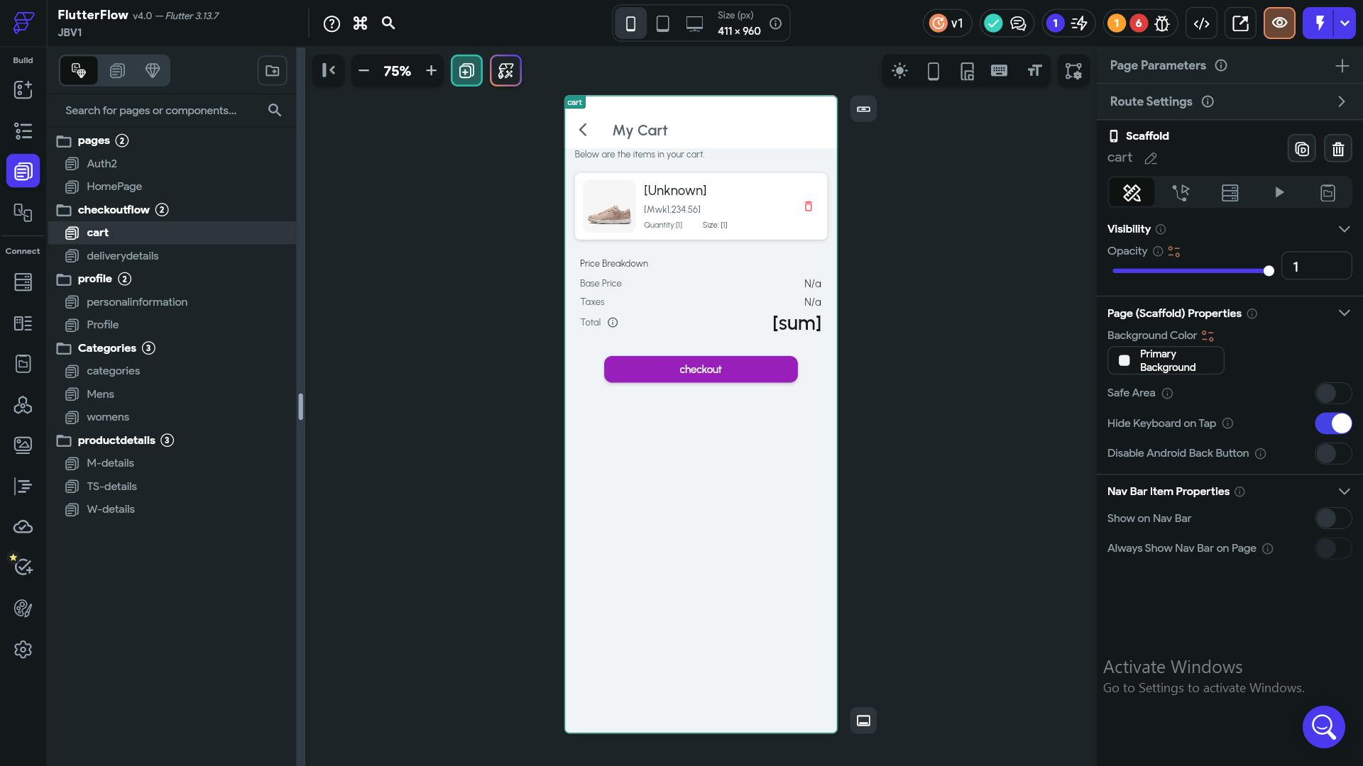
Task: Click the keyboard shortcuts command icon
Action: click(360, 23)
